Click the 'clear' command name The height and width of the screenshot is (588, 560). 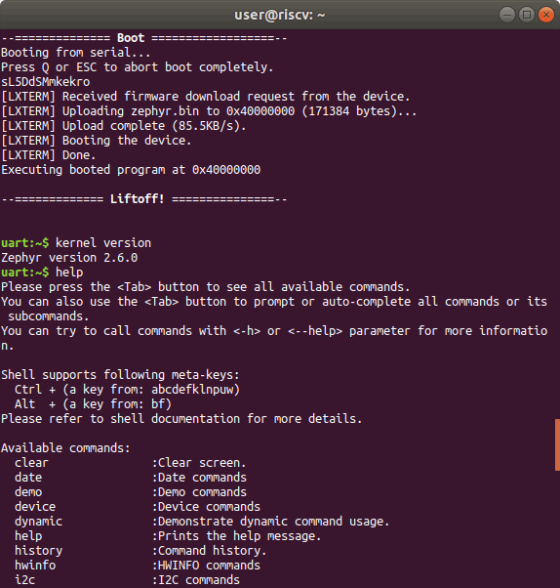point(31,462)
